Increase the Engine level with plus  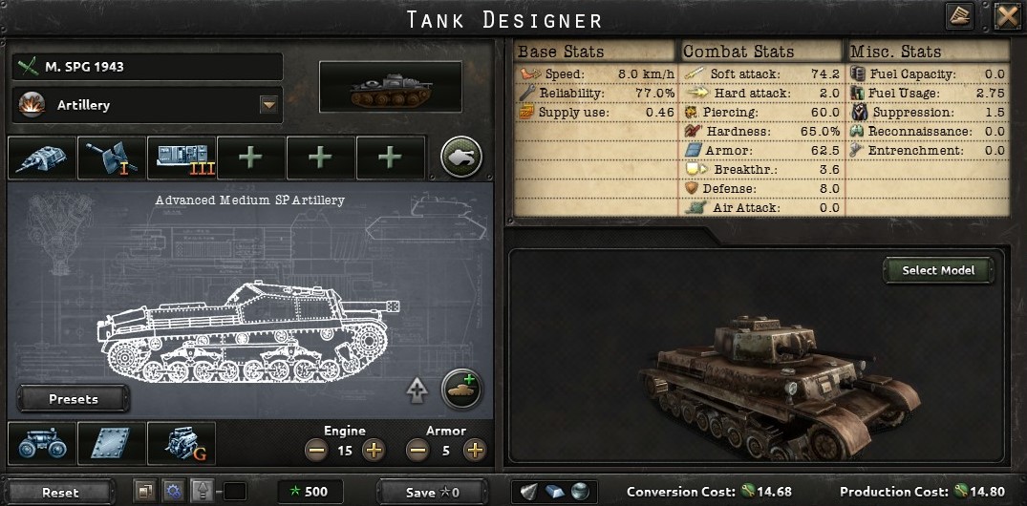pyautogui.click(x=374, y=451)
